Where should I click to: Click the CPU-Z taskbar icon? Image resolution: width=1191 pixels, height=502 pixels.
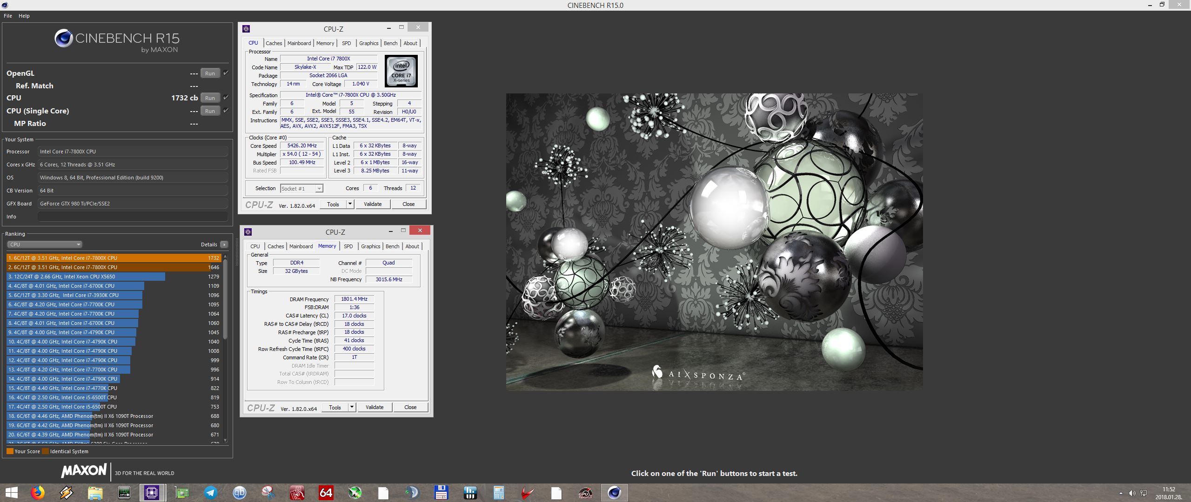(152, 493)
